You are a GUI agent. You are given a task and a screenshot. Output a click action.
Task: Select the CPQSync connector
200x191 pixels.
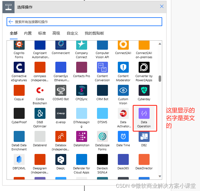pyautogui.click(x=81, y=90)
